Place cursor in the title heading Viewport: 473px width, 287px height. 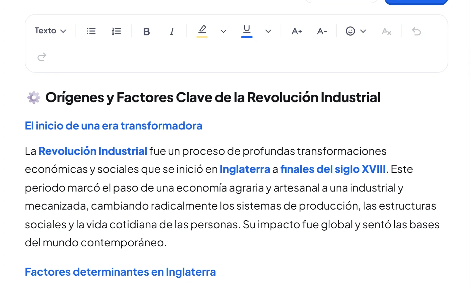tap(213, 97)
